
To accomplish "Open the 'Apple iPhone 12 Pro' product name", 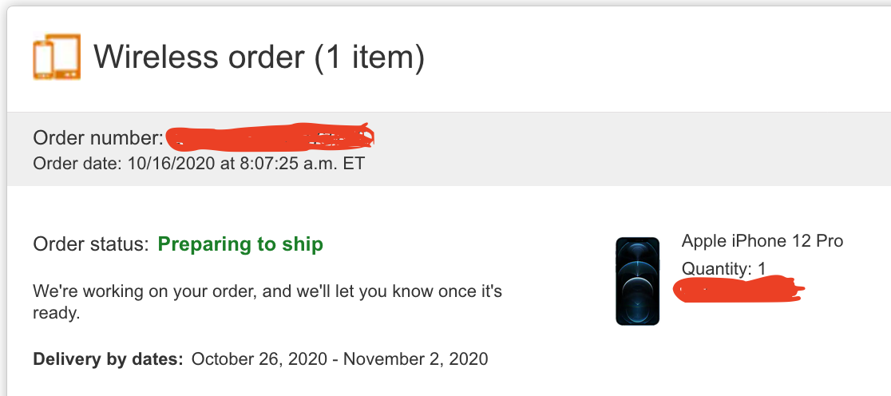I will coord(762,241).
